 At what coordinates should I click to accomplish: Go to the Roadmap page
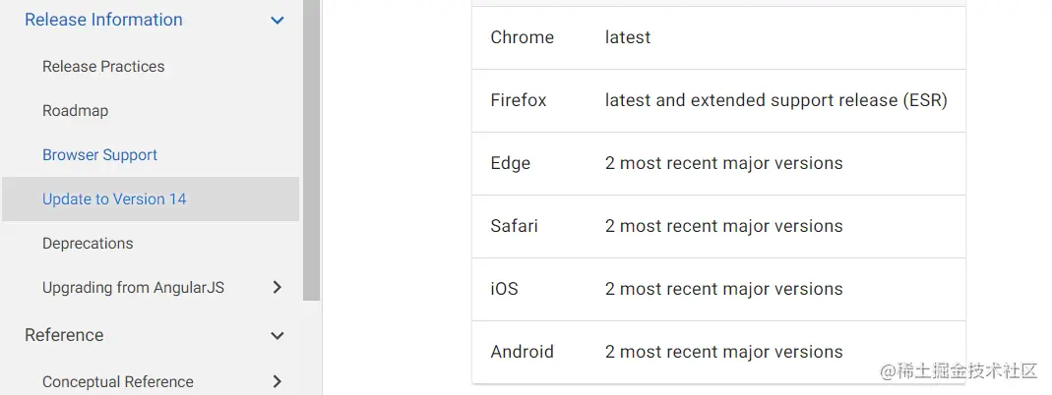tap(75, 111)
